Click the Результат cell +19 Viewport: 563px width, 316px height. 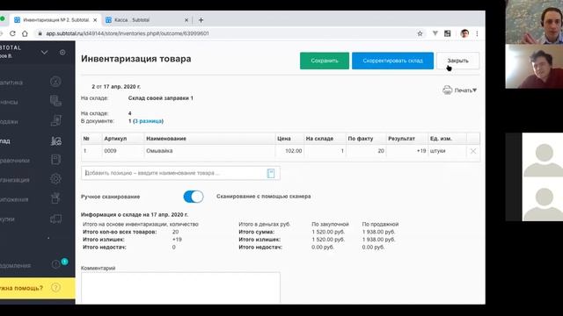point(406,151)
